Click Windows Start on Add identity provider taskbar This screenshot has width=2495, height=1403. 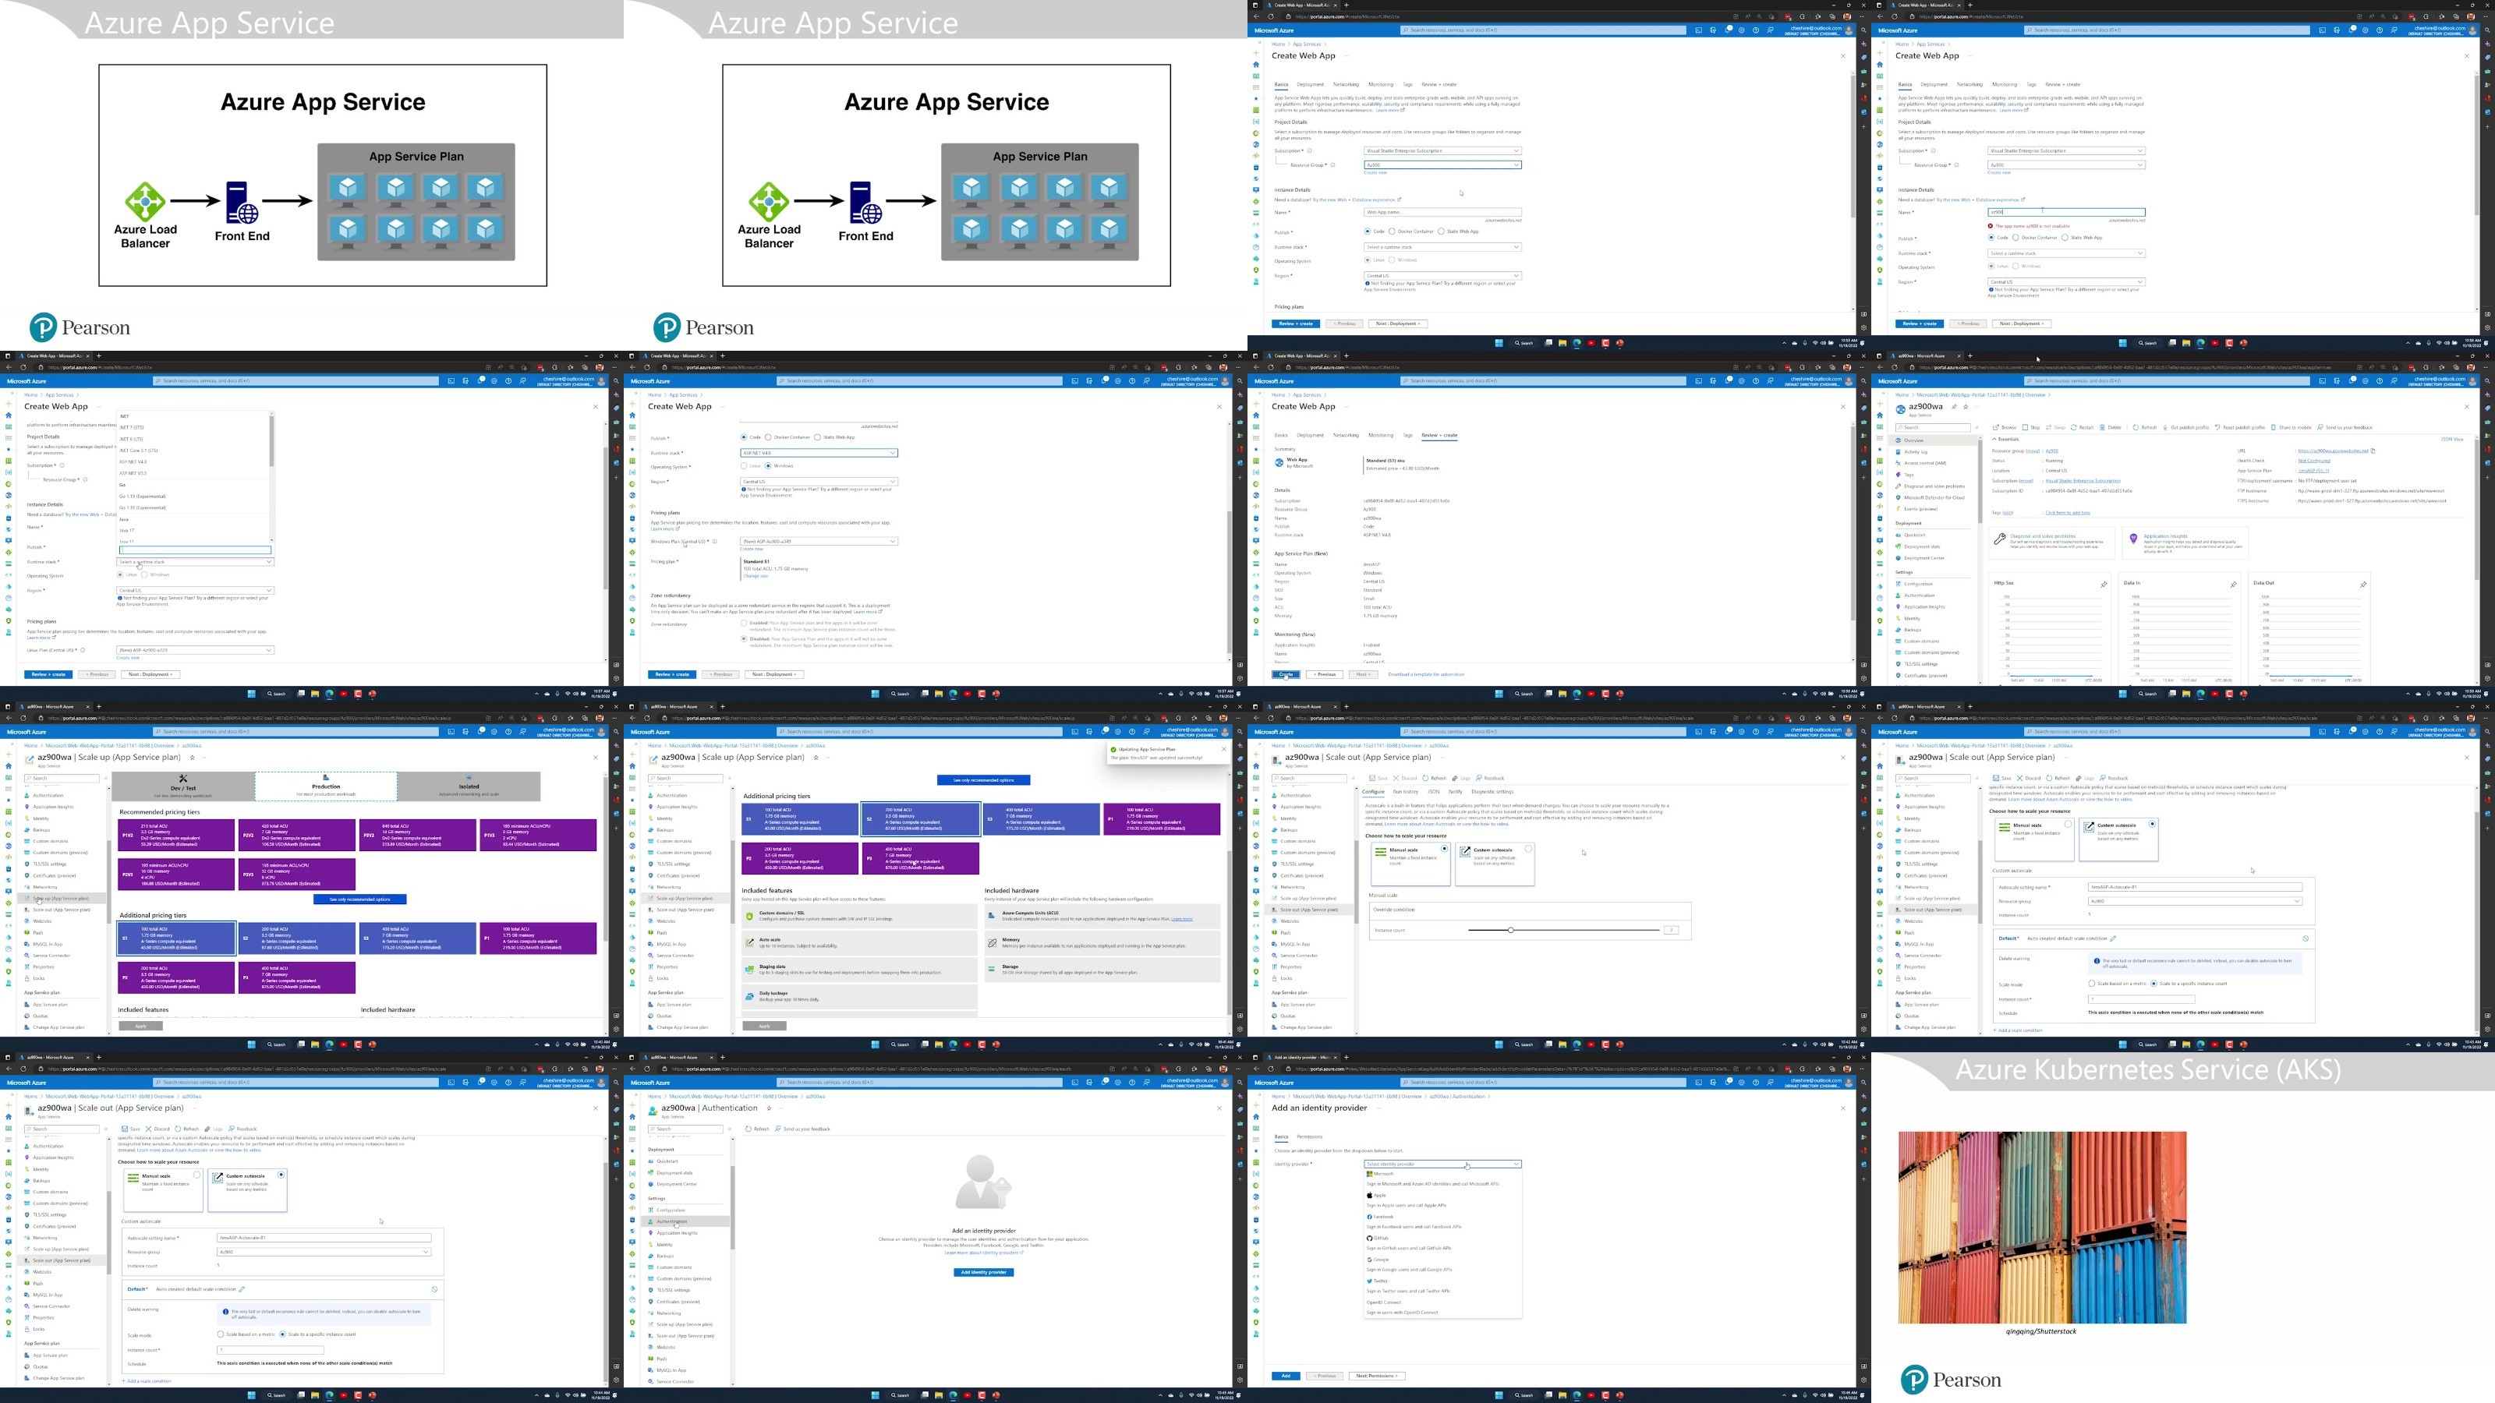1499,1395
